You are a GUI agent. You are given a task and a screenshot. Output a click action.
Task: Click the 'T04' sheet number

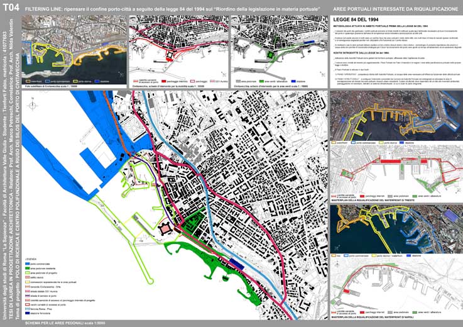(x=11, y=8)
